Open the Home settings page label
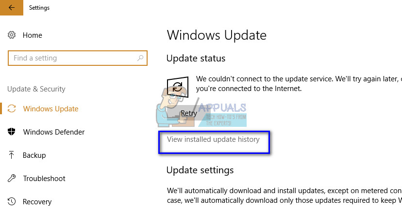Screen dimensions: 402x212 coord(33,35)
